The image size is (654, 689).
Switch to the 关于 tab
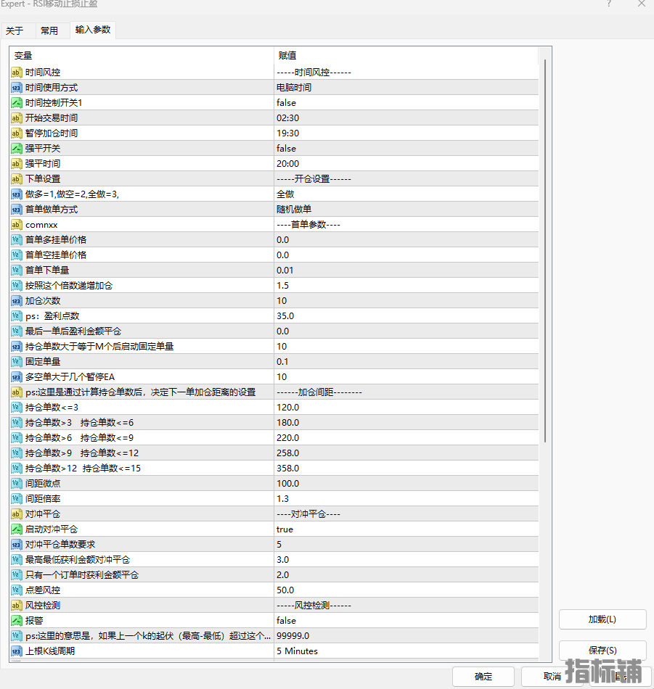click(x=15, y=30)
